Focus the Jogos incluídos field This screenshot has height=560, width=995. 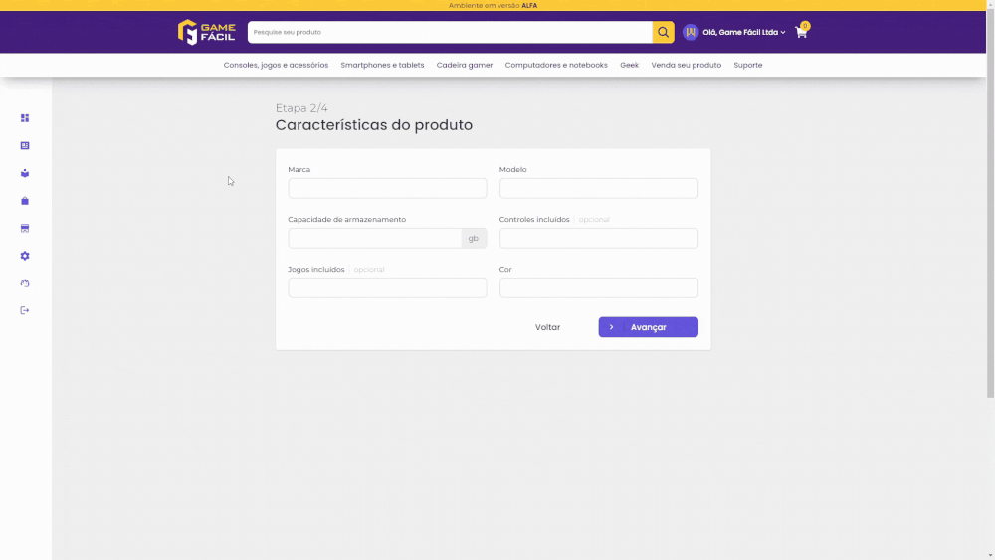click(x=387, y=287)
